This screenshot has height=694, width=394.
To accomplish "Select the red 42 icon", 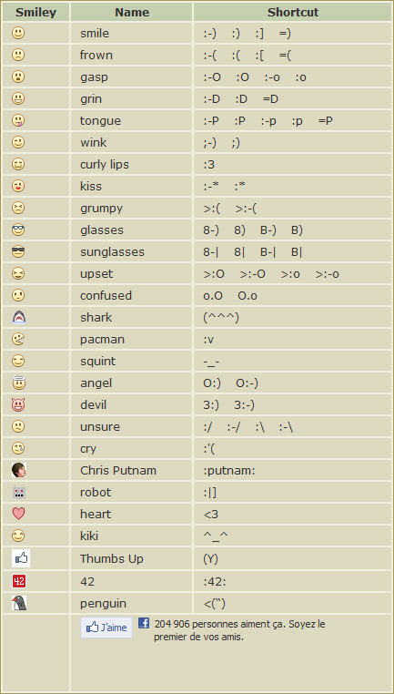I will [18, 581].
